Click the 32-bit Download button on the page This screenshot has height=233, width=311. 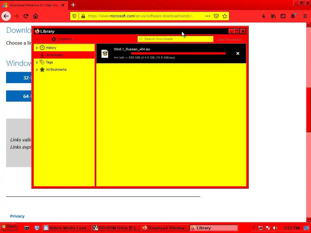coord(19,77)
